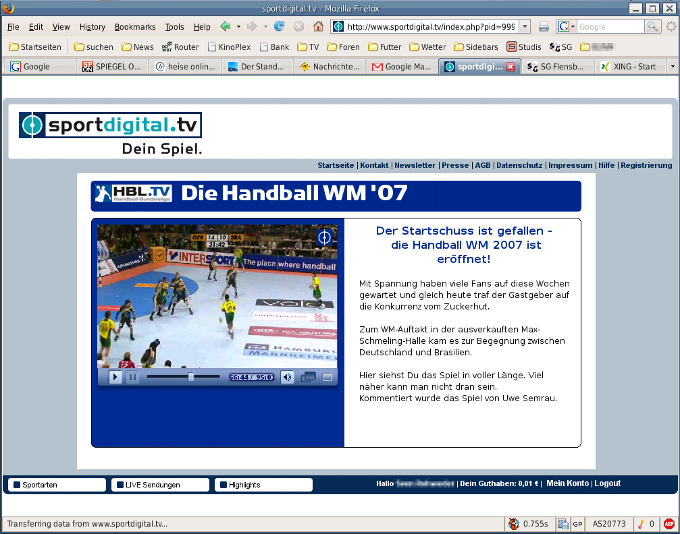Close the sportdigital tab

pyautogui.click(x=511, y=67)
